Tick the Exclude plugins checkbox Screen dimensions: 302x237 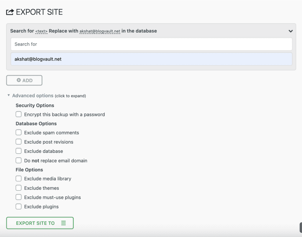point(19,206)
